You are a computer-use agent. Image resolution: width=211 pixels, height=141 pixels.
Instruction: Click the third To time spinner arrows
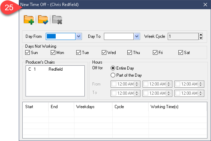[x=201, y=93]
